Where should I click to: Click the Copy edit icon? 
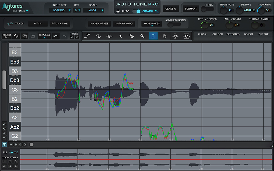tap(25, 36)
